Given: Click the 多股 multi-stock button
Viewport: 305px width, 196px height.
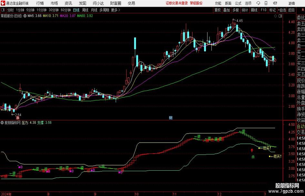Looking at the screenshot, I should click(236, 10).
